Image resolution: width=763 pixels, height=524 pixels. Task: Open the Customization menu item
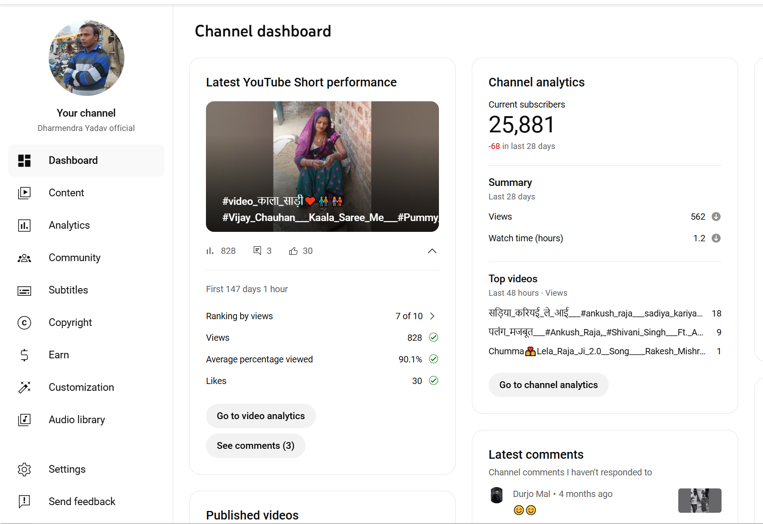click(x=86, y=388)
